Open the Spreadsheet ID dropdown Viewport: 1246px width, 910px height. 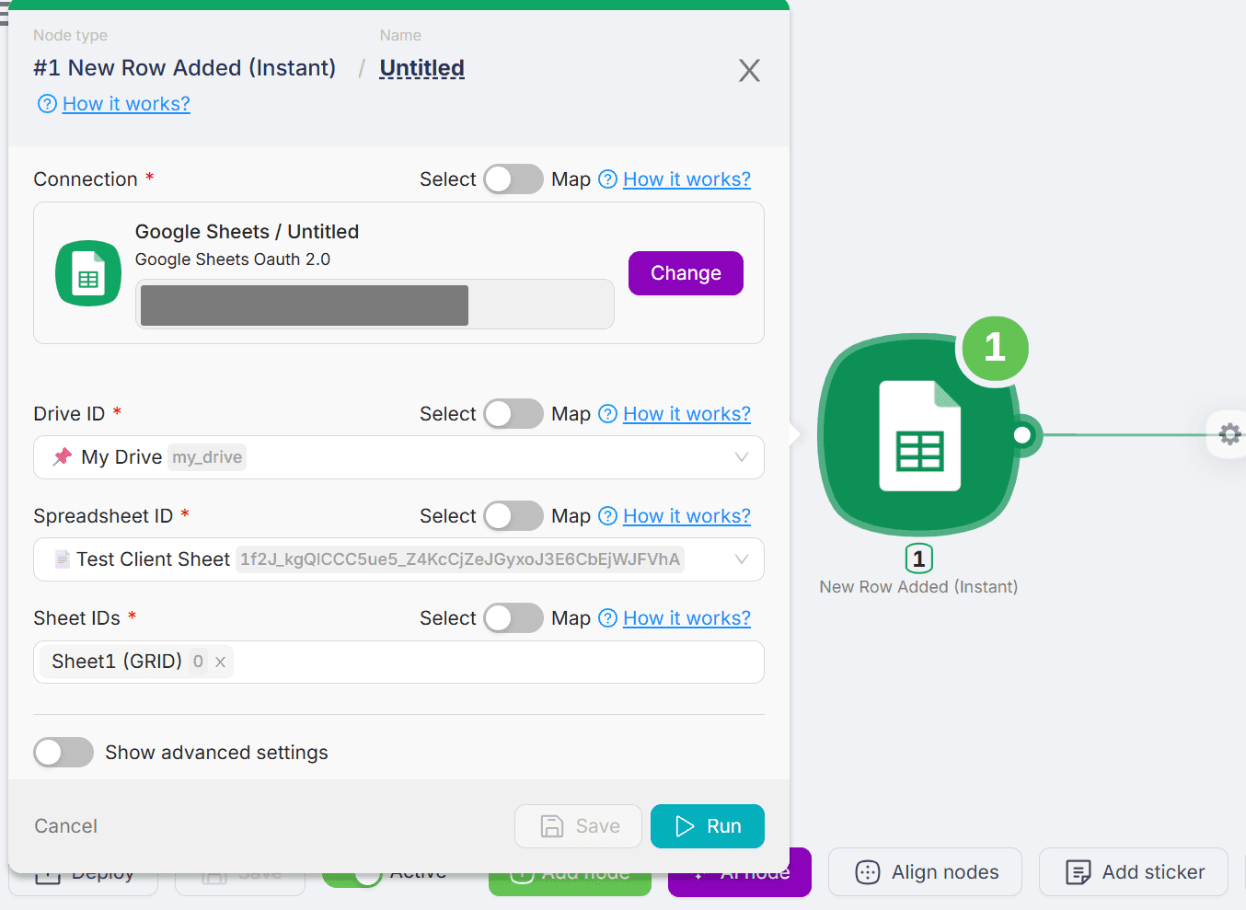pyautogui.click(x=741, y=559)
